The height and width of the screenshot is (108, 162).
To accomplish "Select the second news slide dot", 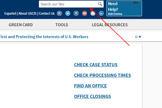I will [140, 37].
